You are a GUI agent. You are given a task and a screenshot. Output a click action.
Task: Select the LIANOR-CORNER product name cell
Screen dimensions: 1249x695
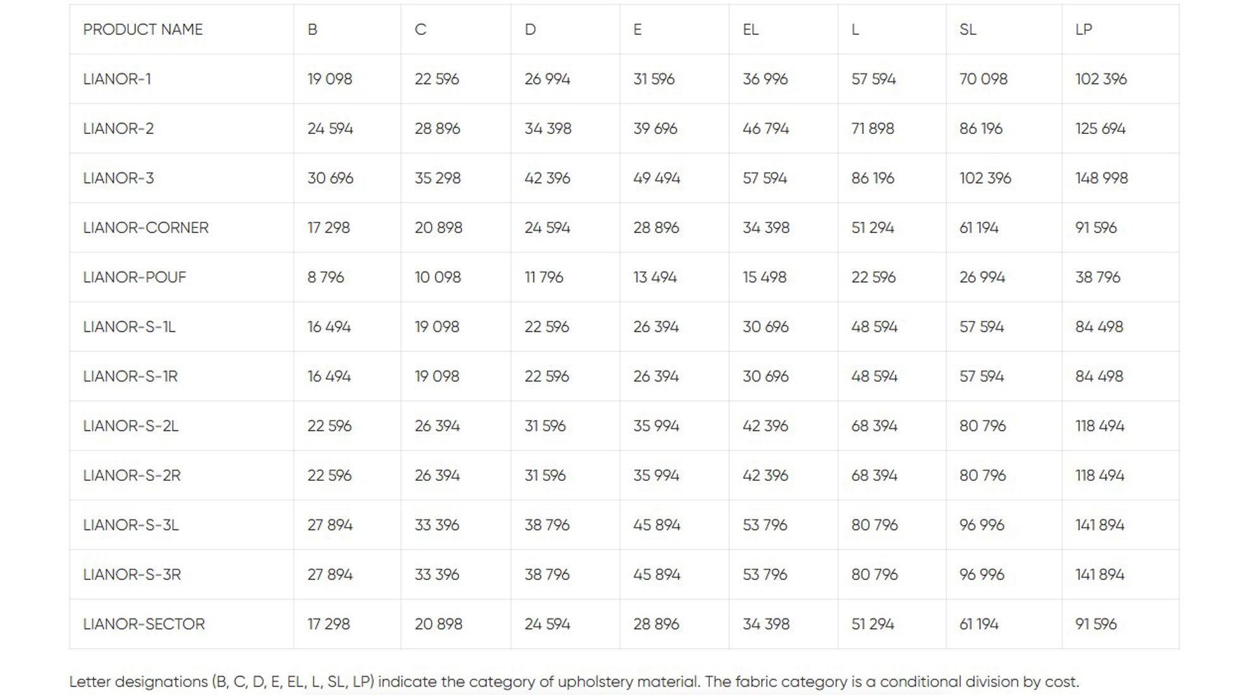[145, 227]
